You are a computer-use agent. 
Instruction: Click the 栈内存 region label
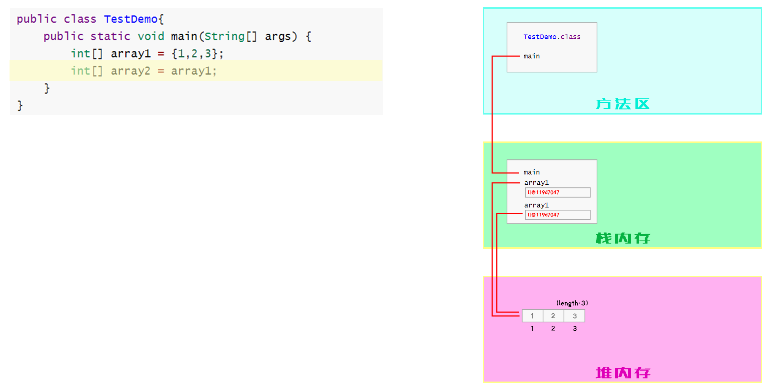click(622, 238)
